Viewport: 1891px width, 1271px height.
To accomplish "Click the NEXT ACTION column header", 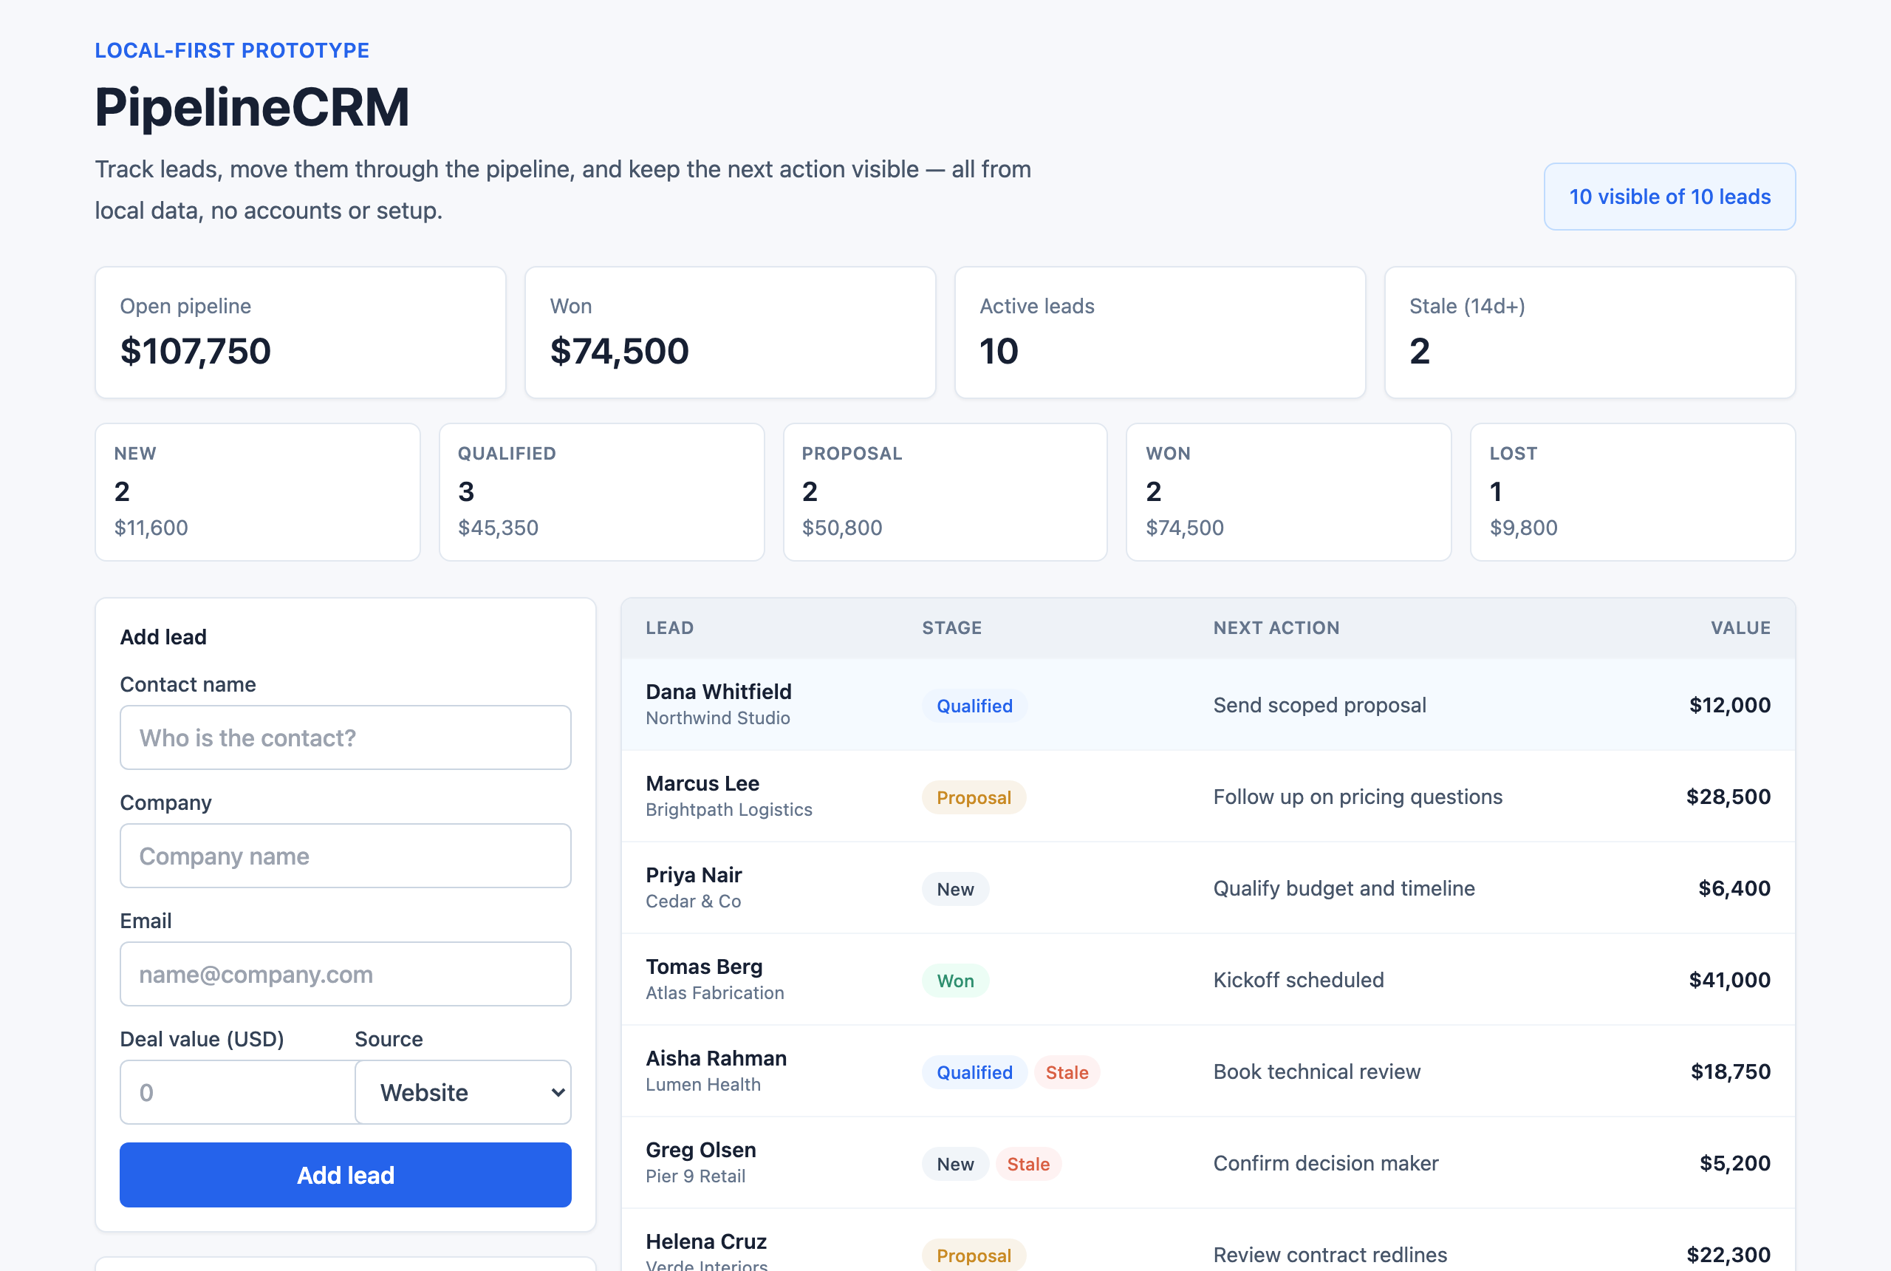I will (1277, 628).
